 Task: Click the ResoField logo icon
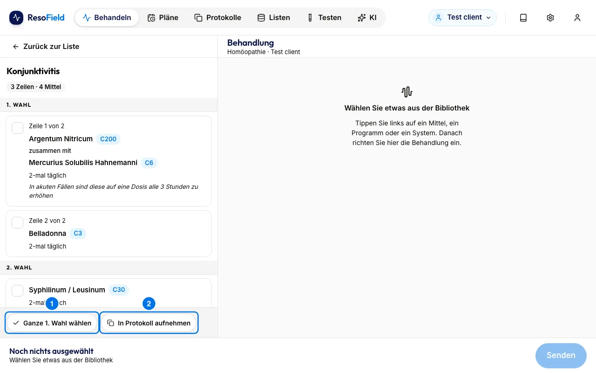point(16,18)
